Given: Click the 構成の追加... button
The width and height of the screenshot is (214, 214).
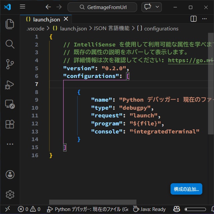Looking at the screenshot, I should click(186, 189).
